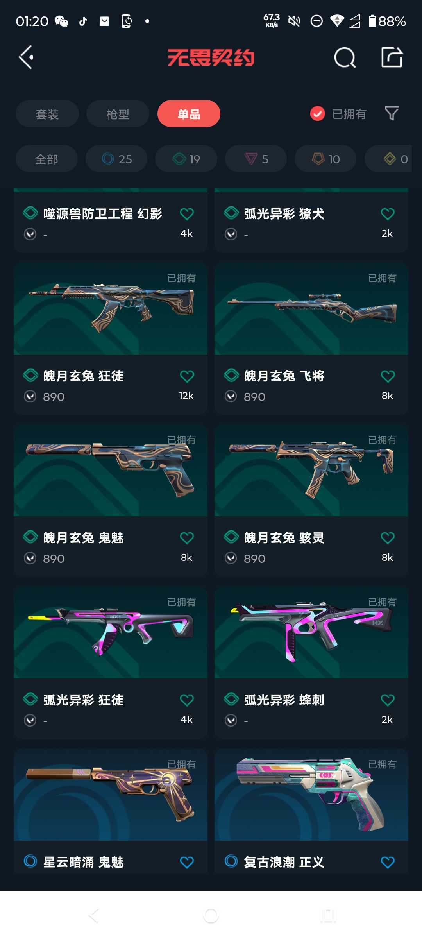Tap heart icon on 魄月玄兔 飞将
The height and width of the screenshot is (938, 422).
coord(388,376)
